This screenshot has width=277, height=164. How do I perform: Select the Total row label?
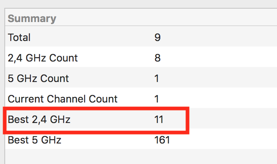click(19, 37)
